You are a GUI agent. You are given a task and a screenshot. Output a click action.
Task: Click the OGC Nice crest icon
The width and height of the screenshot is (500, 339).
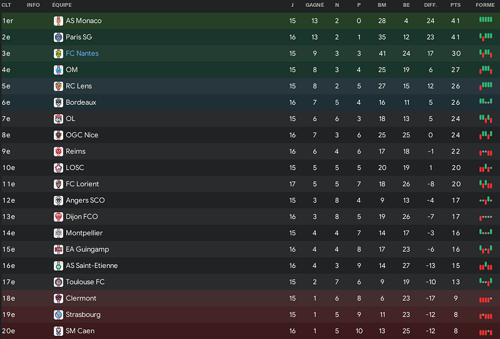[x=58, y=135]
